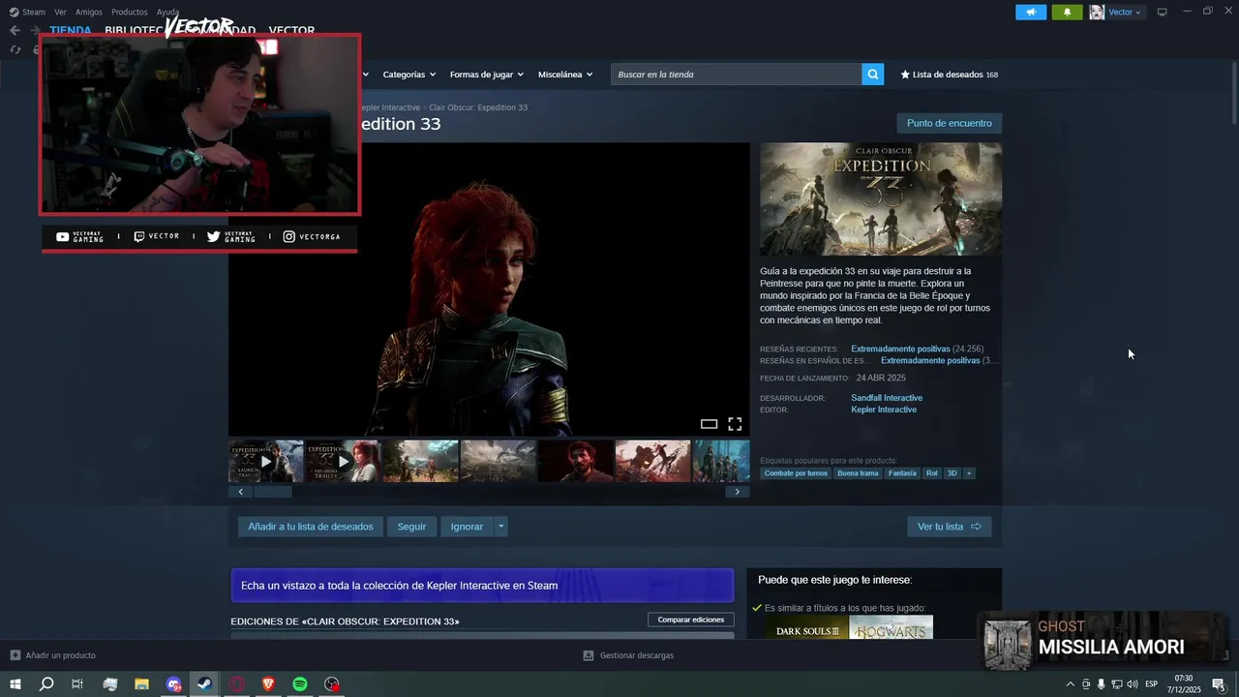
Task: Click the Fantasía tag
Action: point(902,473)
